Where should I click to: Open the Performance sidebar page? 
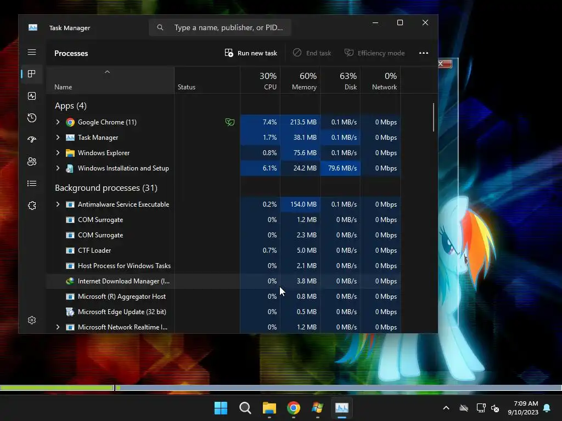pyautogui.click(x=31, y=96)
